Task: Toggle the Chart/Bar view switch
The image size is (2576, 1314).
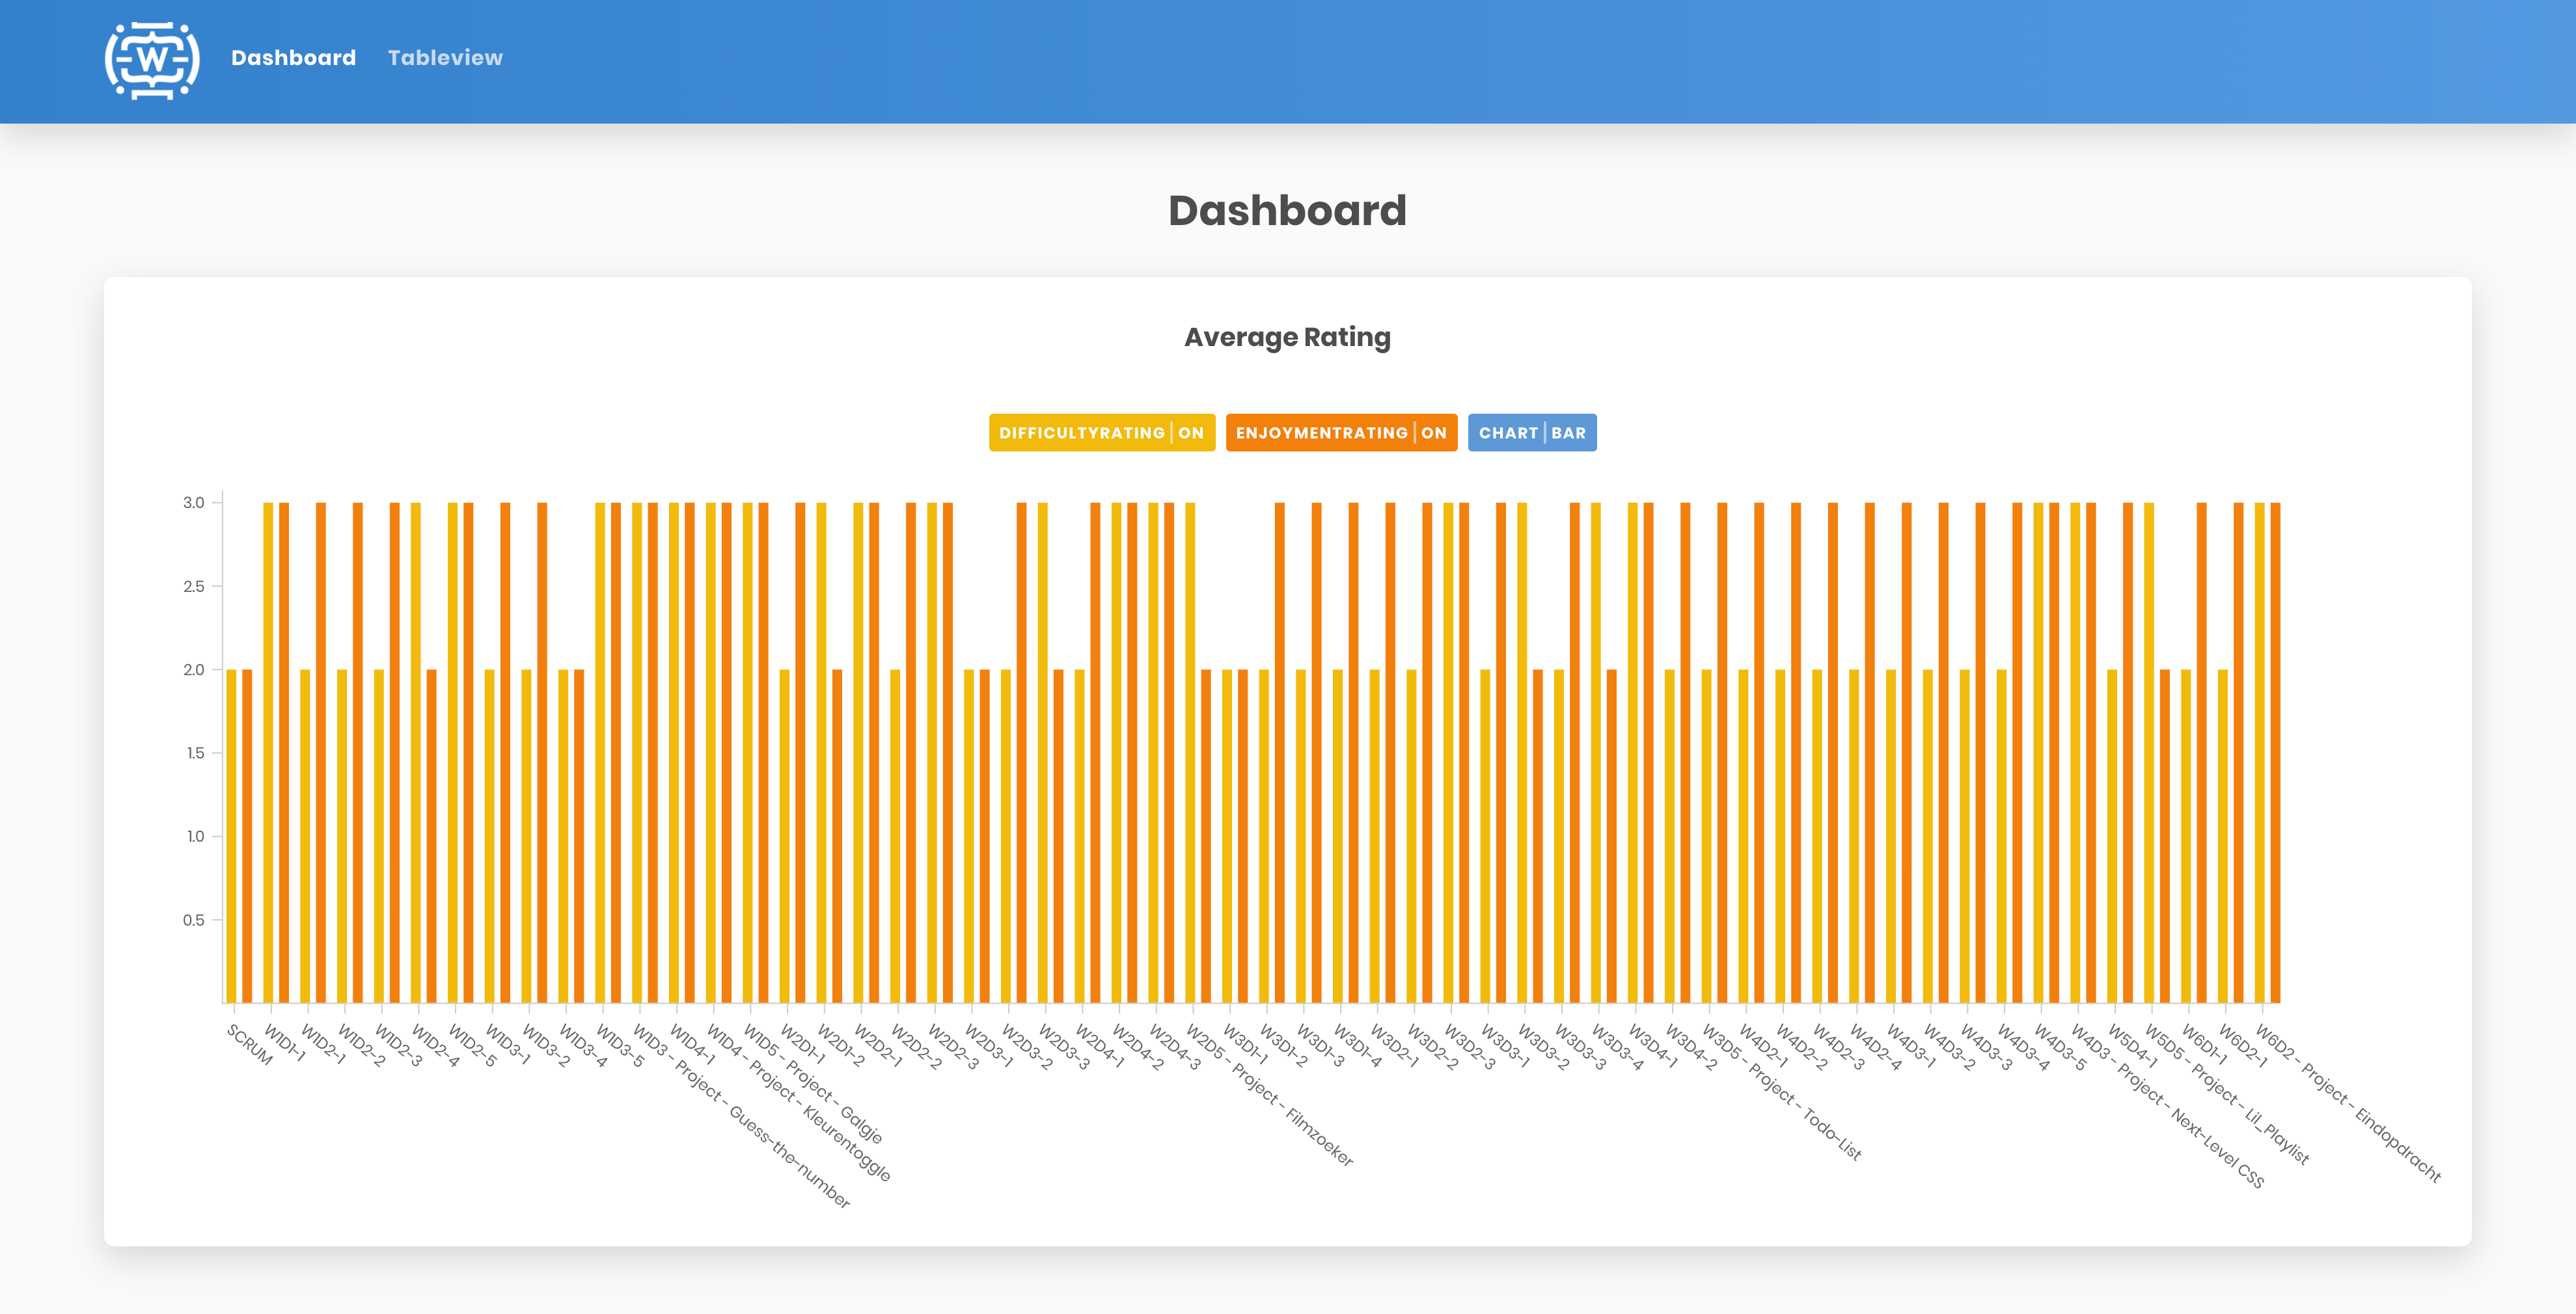Action: point(1532,434)
